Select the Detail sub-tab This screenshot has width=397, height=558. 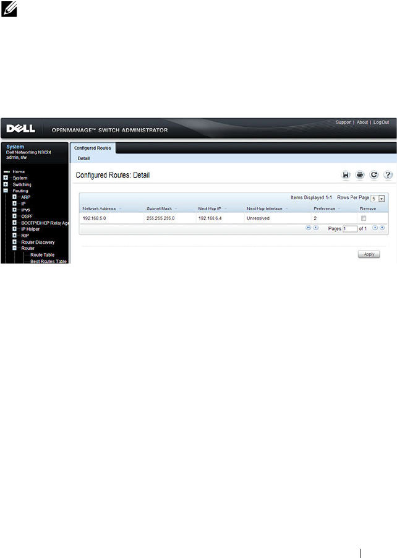coord(83,158)
